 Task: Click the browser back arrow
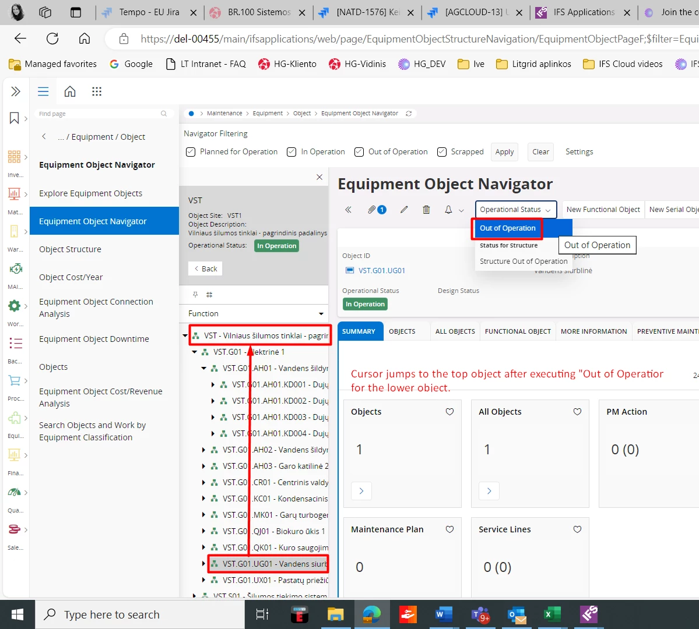point(20,39)
